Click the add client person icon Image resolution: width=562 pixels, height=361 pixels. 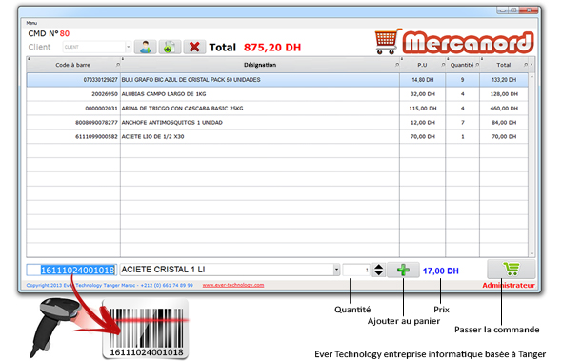tap(145, 47)
